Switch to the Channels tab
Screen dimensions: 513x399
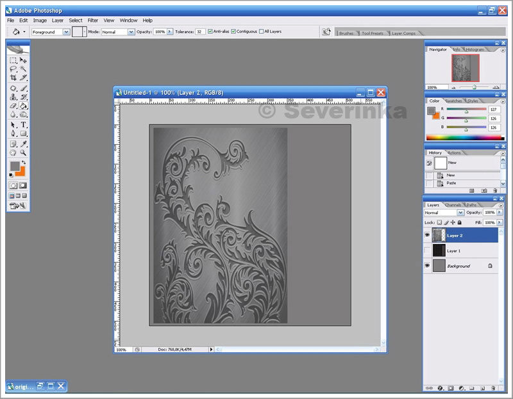(453, 205)
